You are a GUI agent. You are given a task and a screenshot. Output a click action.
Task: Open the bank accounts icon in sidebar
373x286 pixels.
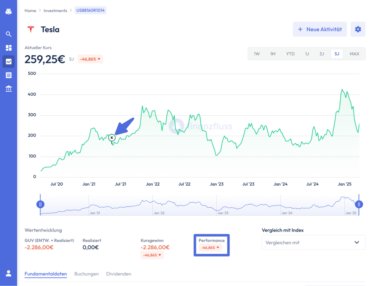(8, 89)
